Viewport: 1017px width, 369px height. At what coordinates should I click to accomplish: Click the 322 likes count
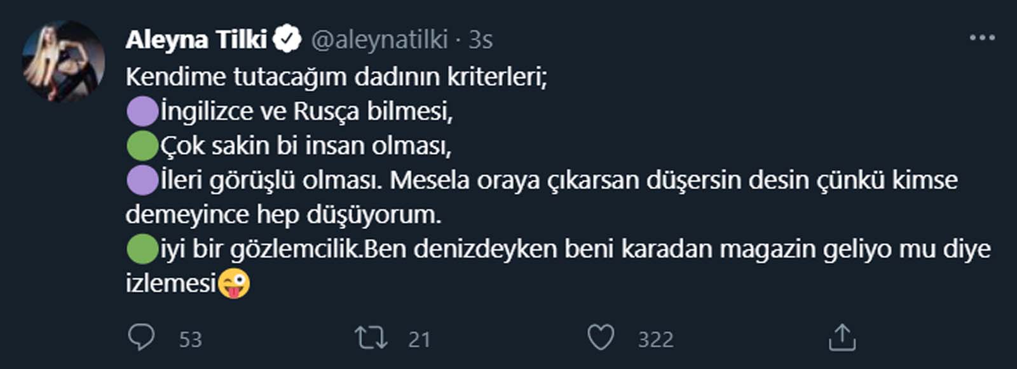pyautogui.click(x=655, y=340)
